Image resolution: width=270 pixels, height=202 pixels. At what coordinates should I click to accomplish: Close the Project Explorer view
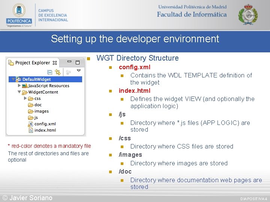point(55,63)
